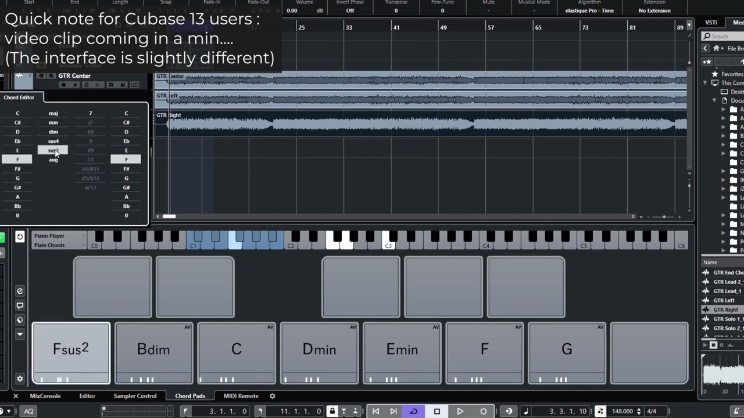Adjust the horizontal zoom slider in project window
Screen dimensions: 744x418
tap(664, 217)
